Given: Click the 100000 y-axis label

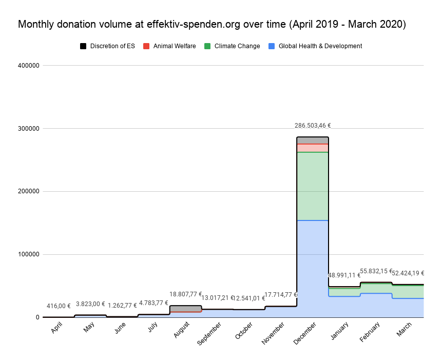Looking at the screenshot, I should [x=30, y=254].
